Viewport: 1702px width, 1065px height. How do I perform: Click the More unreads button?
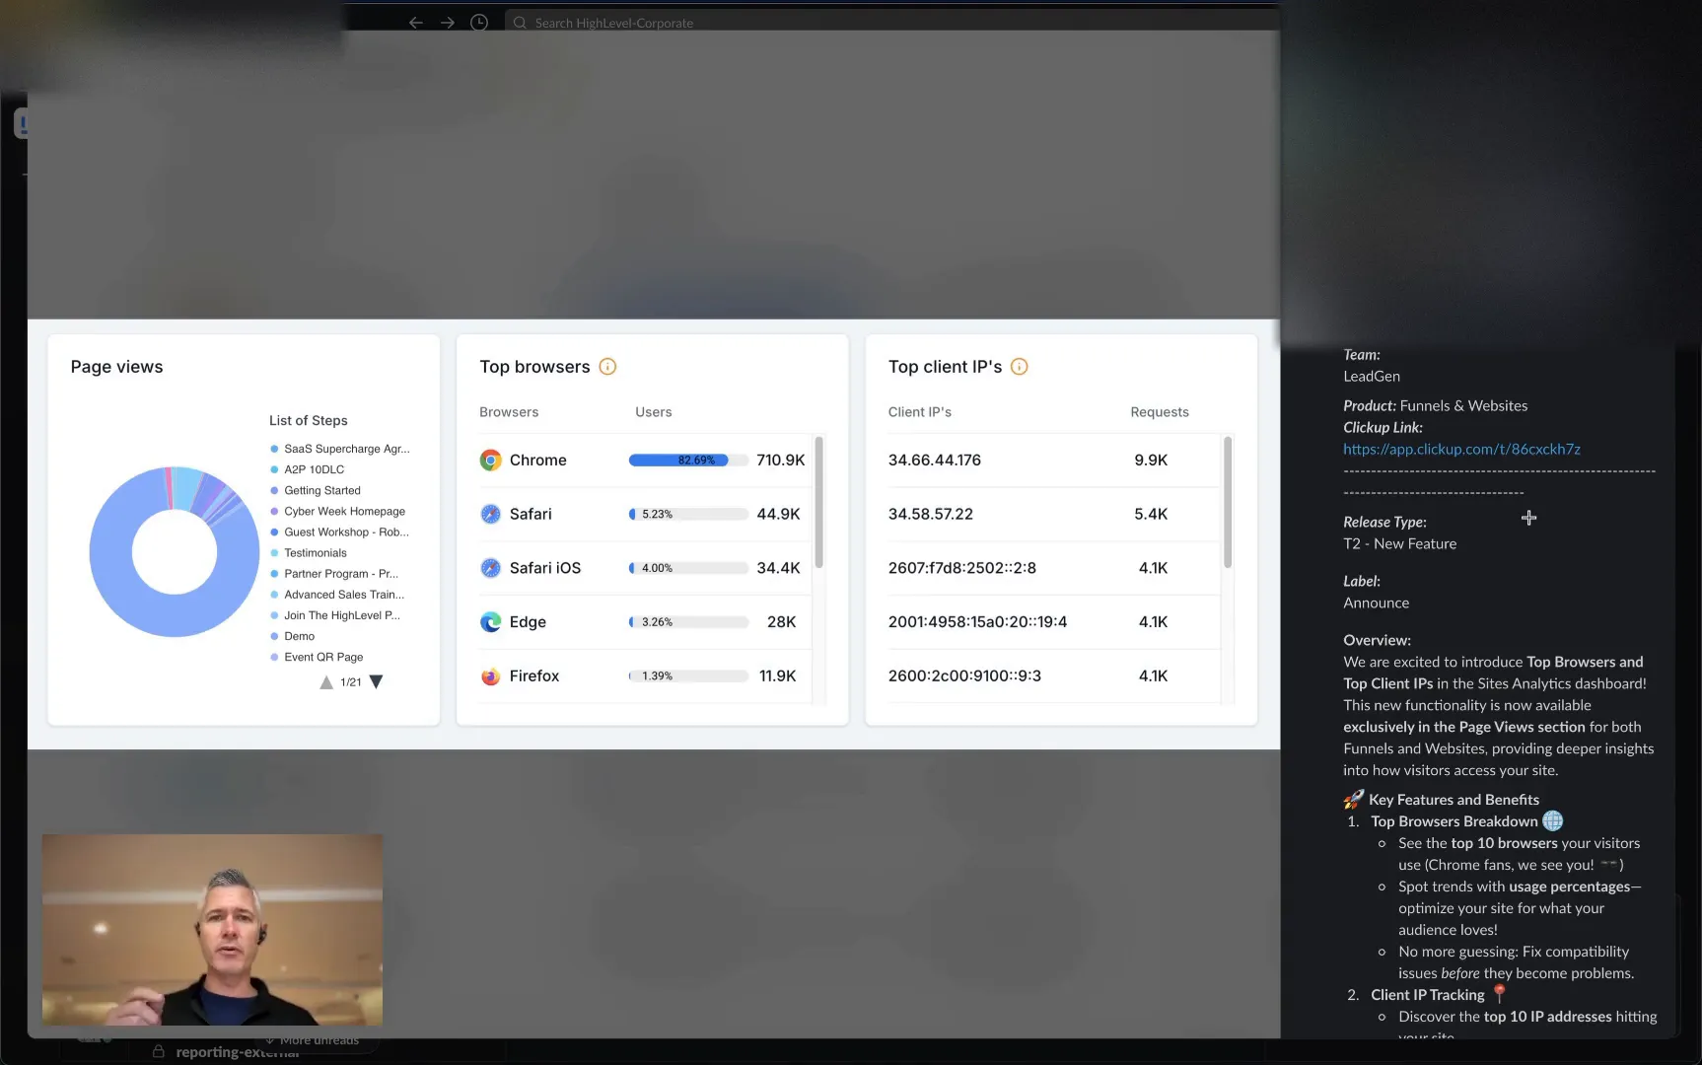312,1039
